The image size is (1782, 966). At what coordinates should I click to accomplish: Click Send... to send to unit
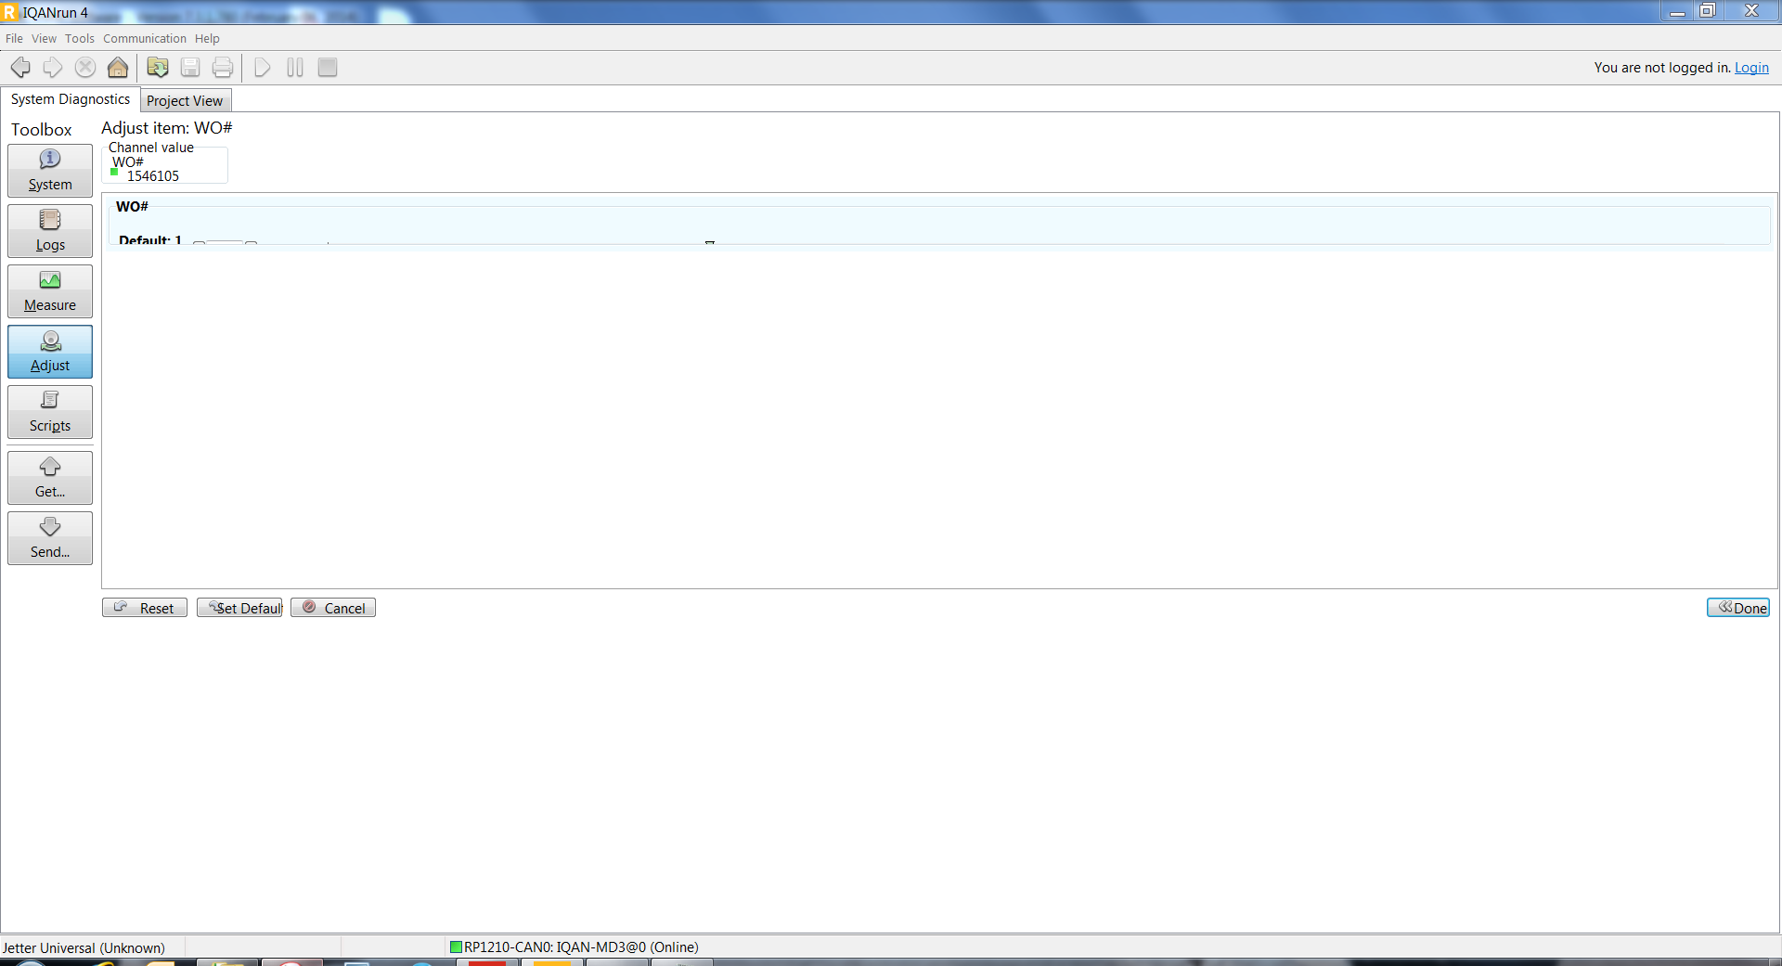50,538
